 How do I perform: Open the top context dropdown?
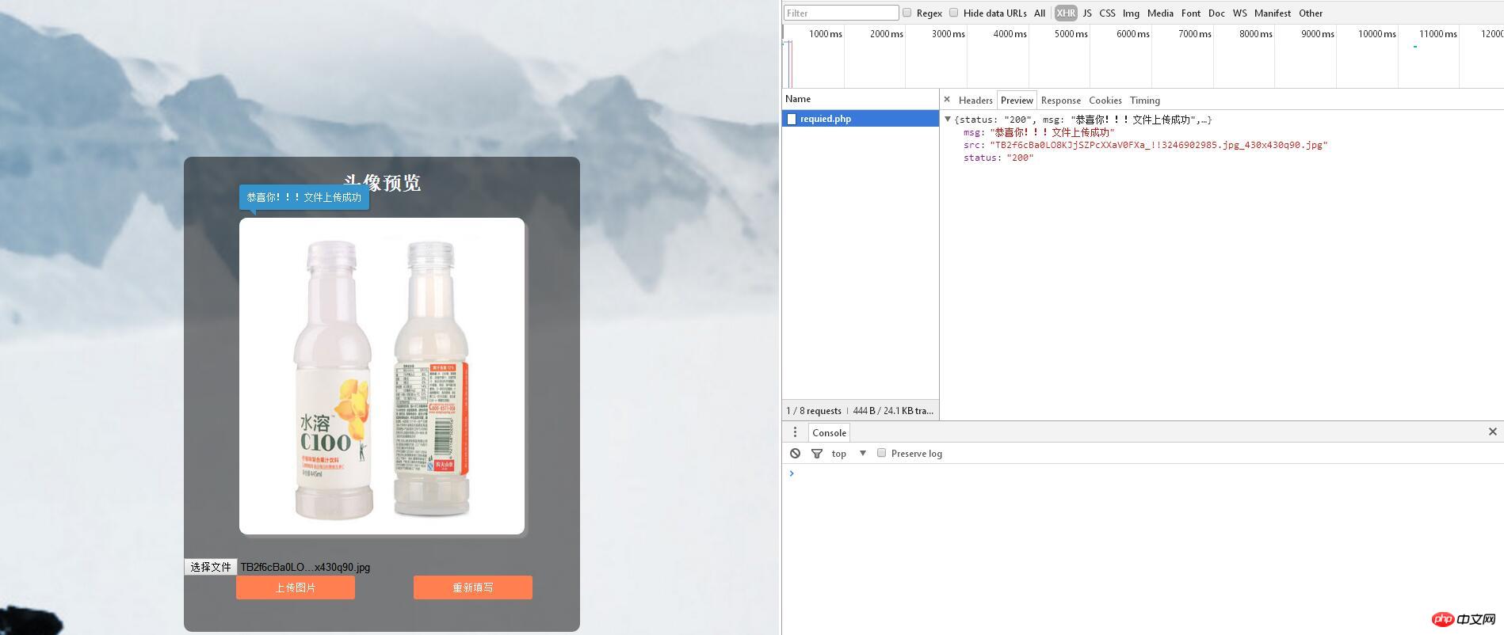tap(849, 454)
